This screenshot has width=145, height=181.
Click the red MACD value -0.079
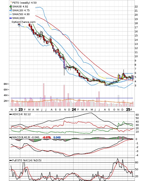coord(47,137)
